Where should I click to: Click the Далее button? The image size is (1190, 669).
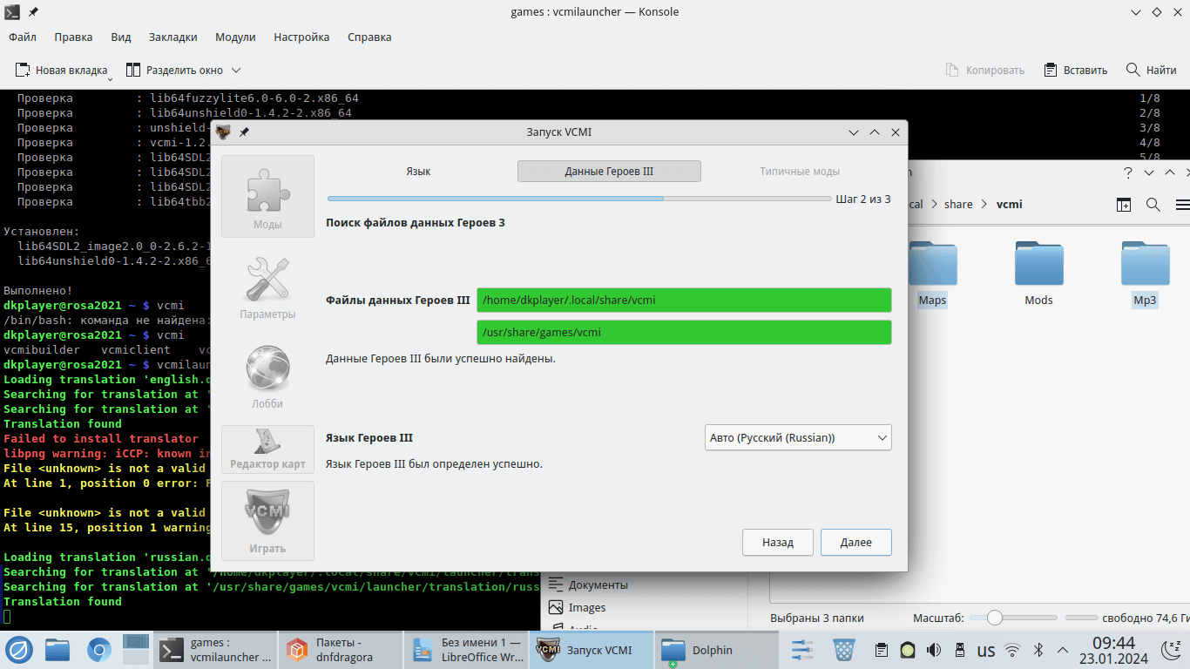click(x=856, y=542)
